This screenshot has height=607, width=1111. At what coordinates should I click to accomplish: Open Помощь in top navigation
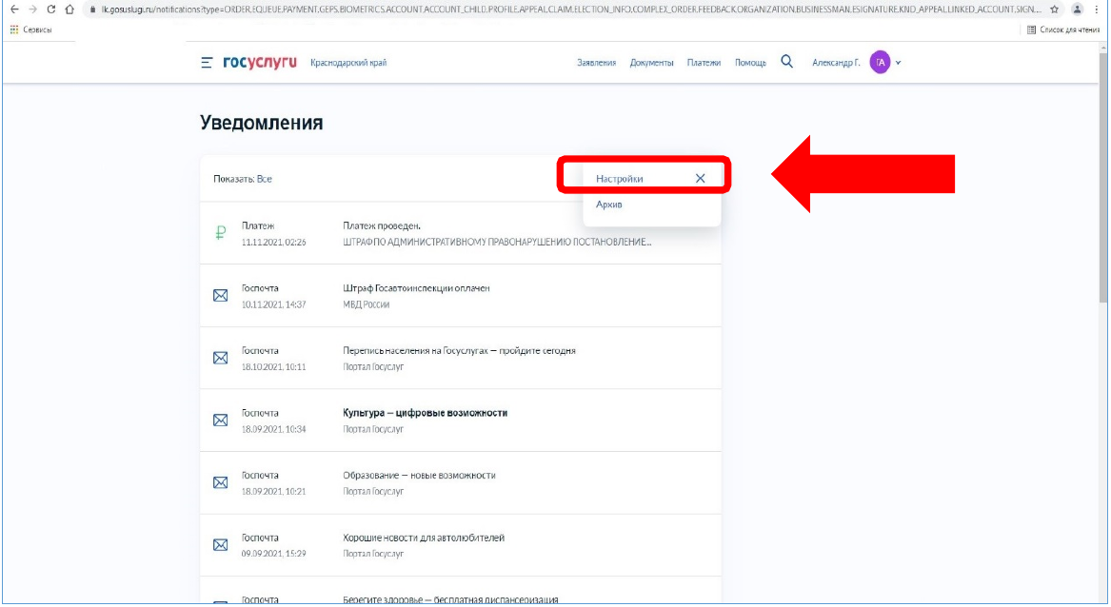[x=750, y=63]
